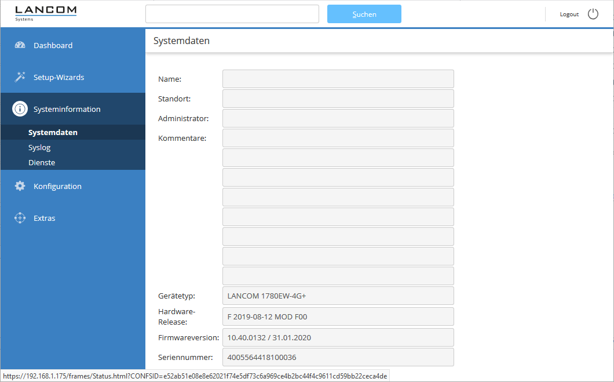The width and height of the screenshot is (614, 382).
Task: Click the Extras crosshair icon
Action: point(20,218)
